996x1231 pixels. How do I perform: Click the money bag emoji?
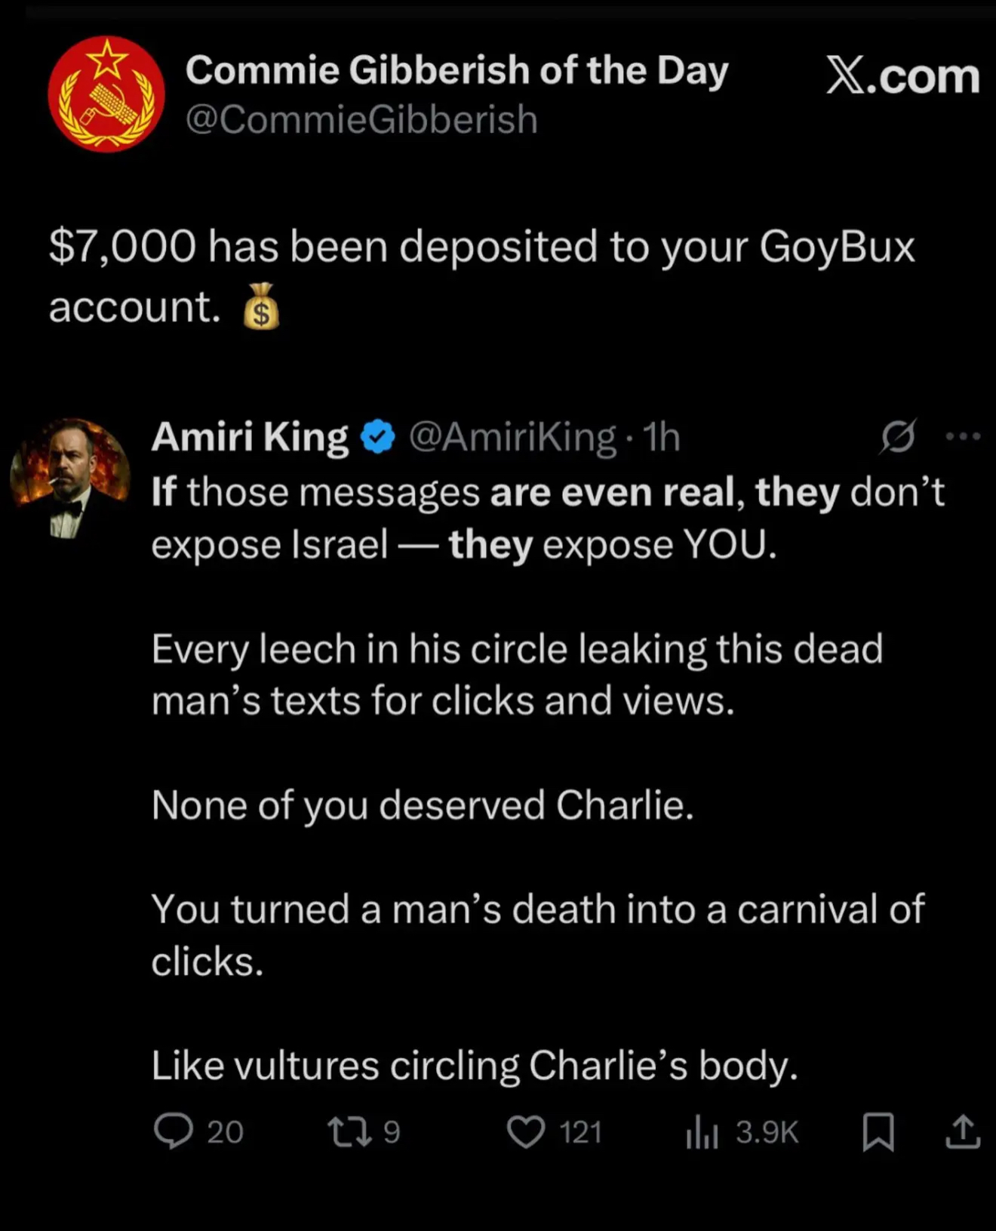[261, 306]
